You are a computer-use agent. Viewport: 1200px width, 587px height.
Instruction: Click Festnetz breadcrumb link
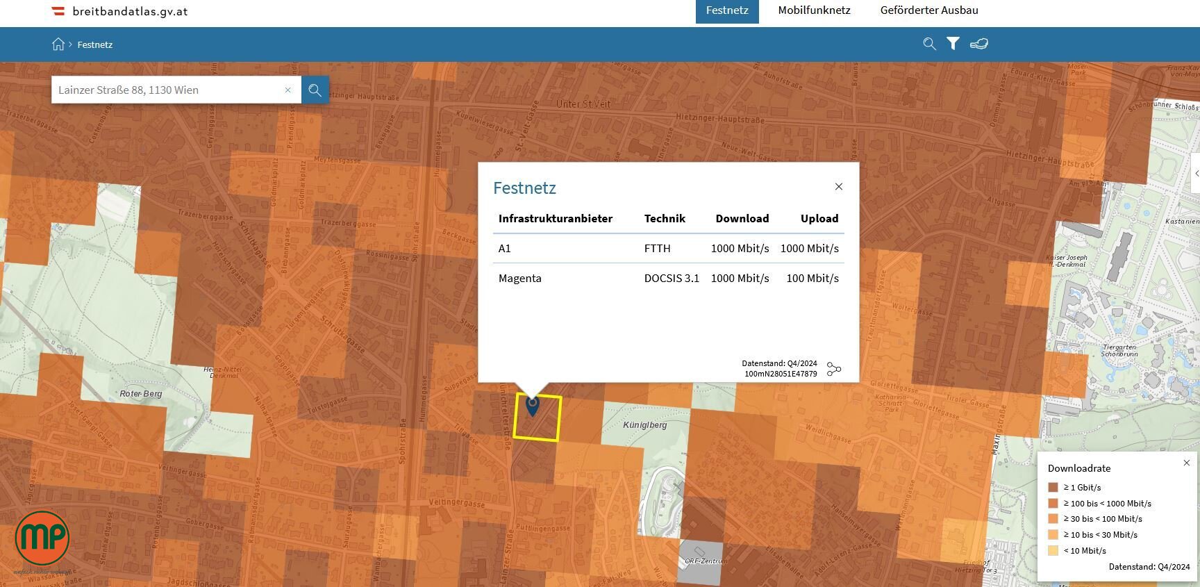[94, 44]
